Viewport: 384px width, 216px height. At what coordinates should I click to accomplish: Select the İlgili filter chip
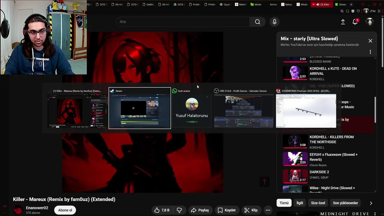(x=300, y=203)
